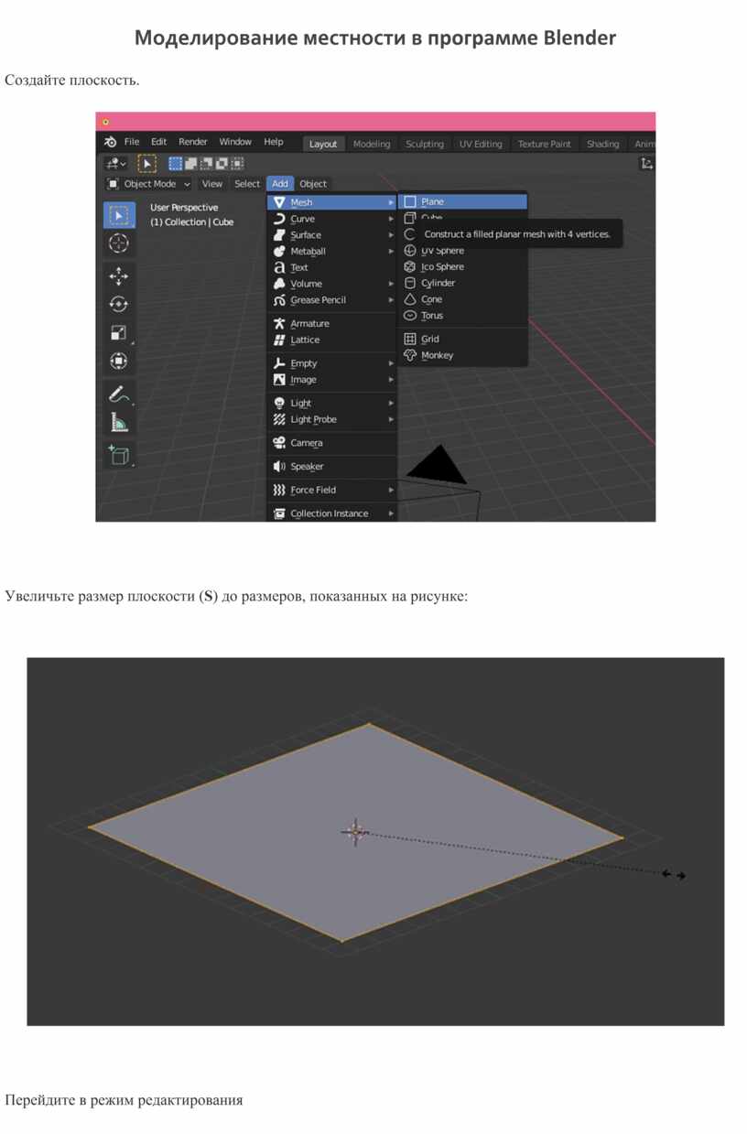Viewport: 747px width, 1134px height.
Task: Click the Lattice icon in the Add menu
Action: coord(279,340)
